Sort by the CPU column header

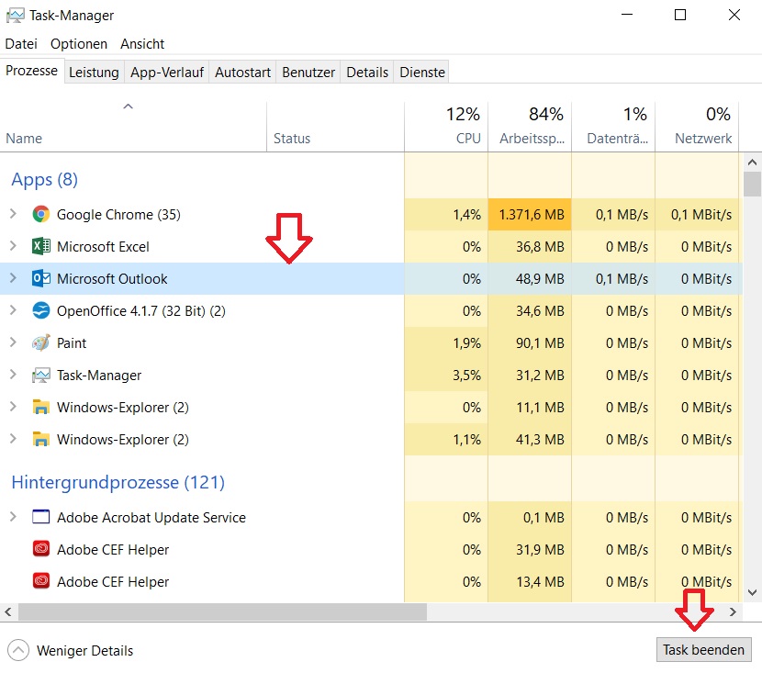point(446,127)
